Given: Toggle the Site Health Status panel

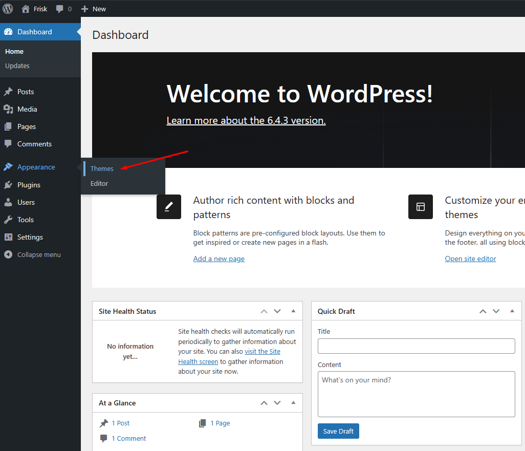Looking at the screenshot, I should (x=293, y=311).
